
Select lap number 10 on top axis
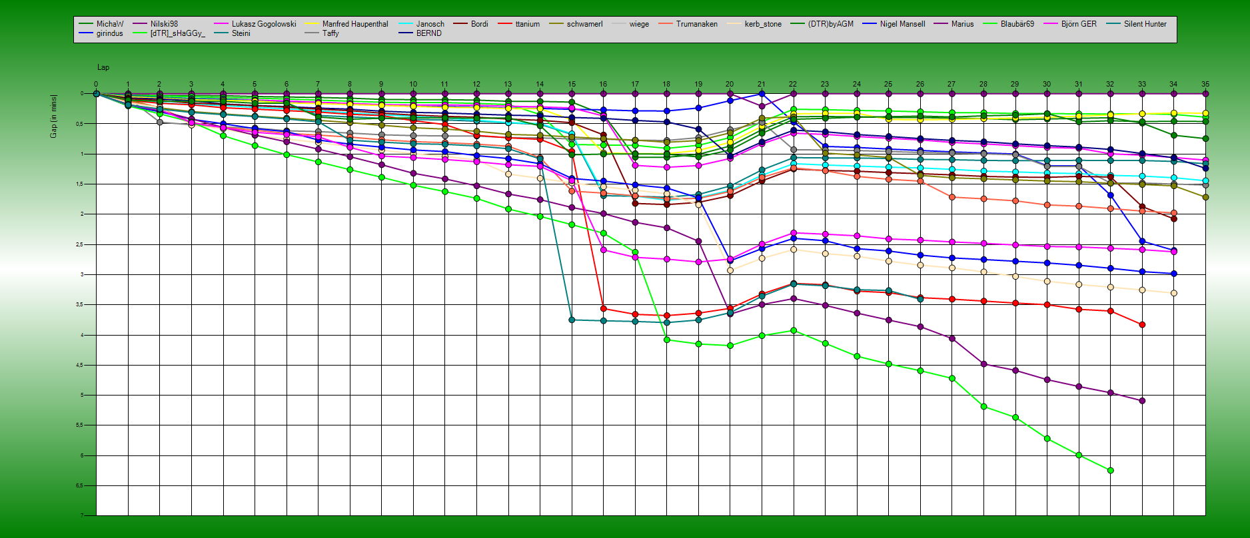tap(413, 85)
